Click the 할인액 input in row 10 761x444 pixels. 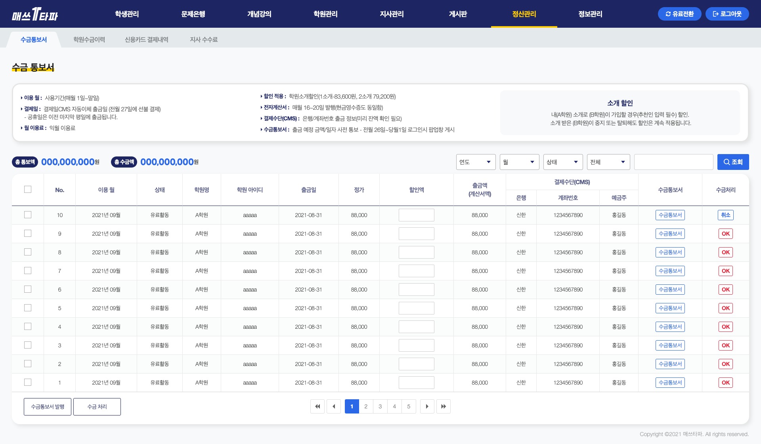[x=417, y=215]
